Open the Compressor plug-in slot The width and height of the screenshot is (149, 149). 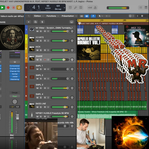(x=15, y=66)
